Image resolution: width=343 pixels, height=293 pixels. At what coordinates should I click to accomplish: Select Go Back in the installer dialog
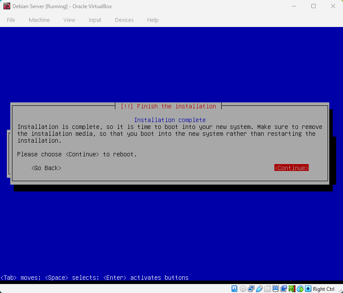tap(46, 168)
